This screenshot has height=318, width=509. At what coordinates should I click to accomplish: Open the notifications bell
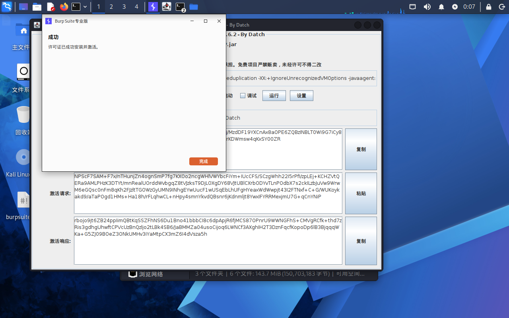click(441, 7)
